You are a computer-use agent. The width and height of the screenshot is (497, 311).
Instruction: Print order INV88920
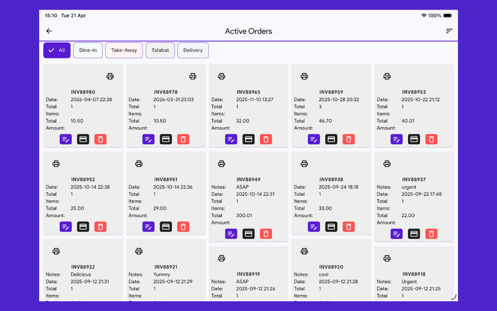click(x=304, y=251)
